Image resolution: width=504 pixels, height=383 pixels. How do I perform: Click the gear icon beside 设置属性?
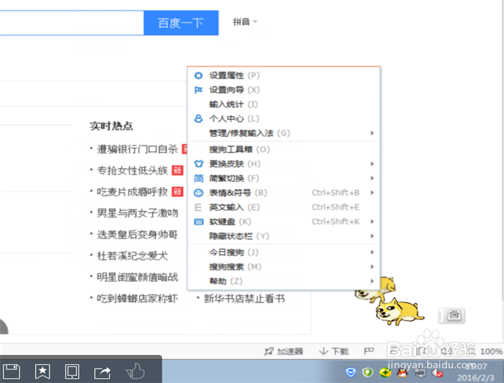coord(199,75)
